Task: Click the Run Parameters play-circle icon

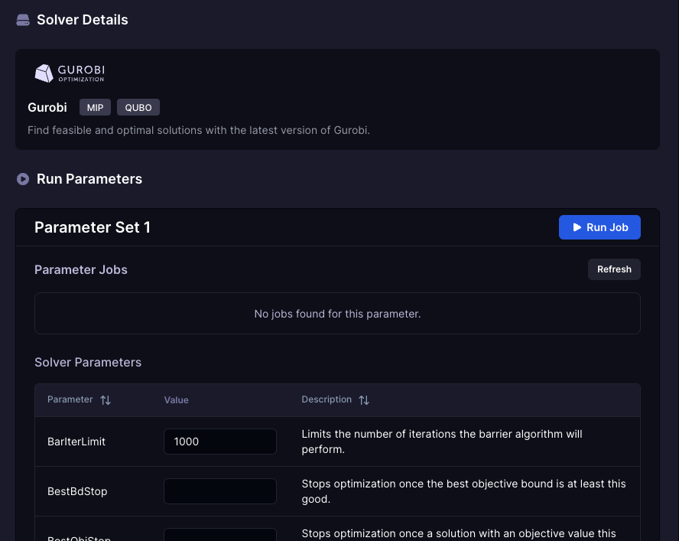Action: (23, 179)
